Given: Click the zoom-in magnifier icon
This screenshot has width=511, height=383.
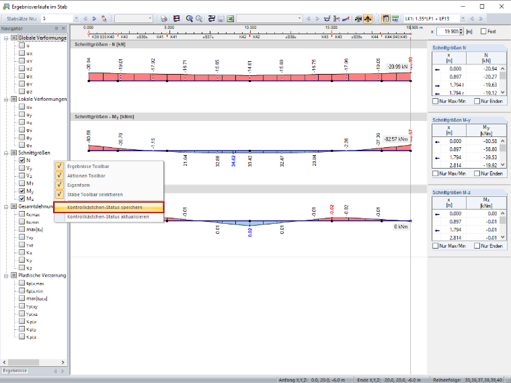Looking at the screenshot, I should tap(190, 19).
